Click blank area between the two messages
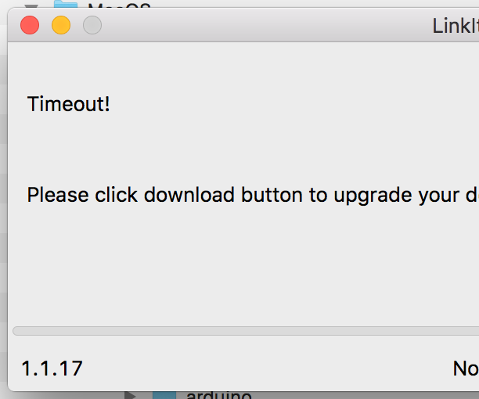Screen dimensions: 479x399 click(235, 149)
